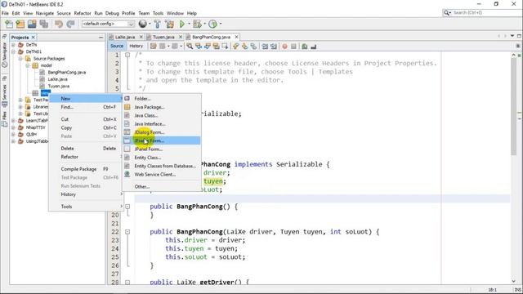Open the browser globe dropdown arrow
Viewport: 523px width, 294px height.
(x=150, y=24)
